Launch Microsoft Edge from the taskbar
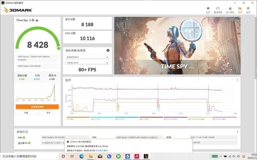 (x=82, y=156)
